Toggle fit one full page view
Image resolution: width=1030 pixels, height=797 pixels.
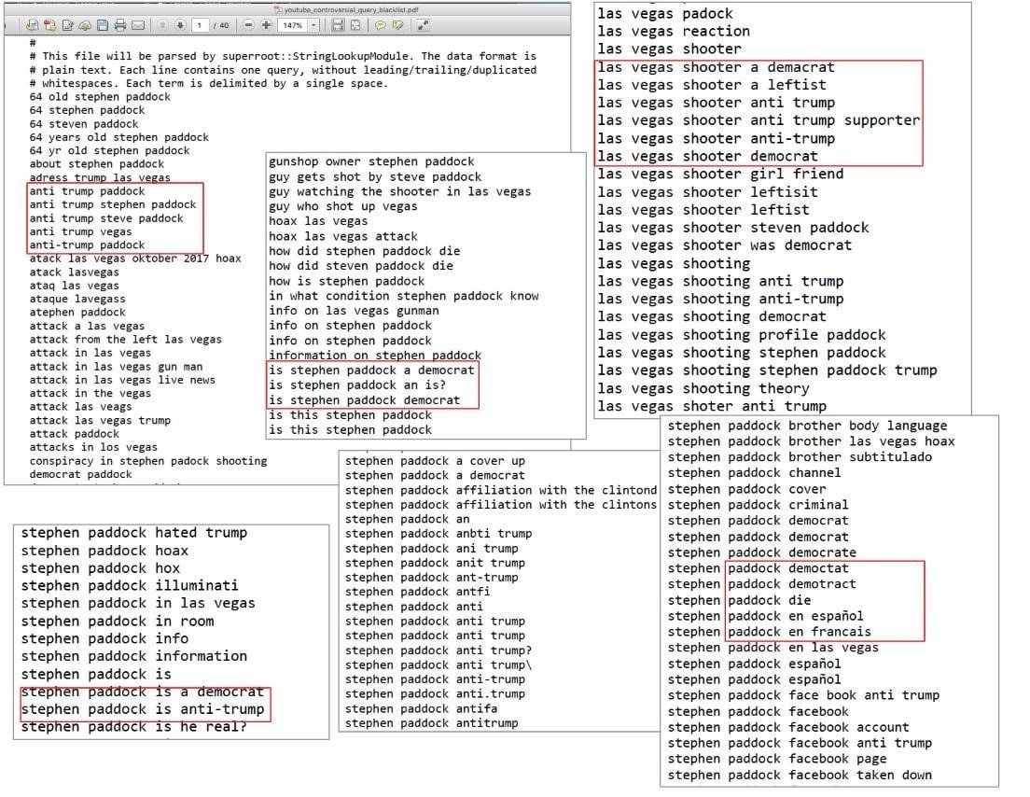[355, 25]
